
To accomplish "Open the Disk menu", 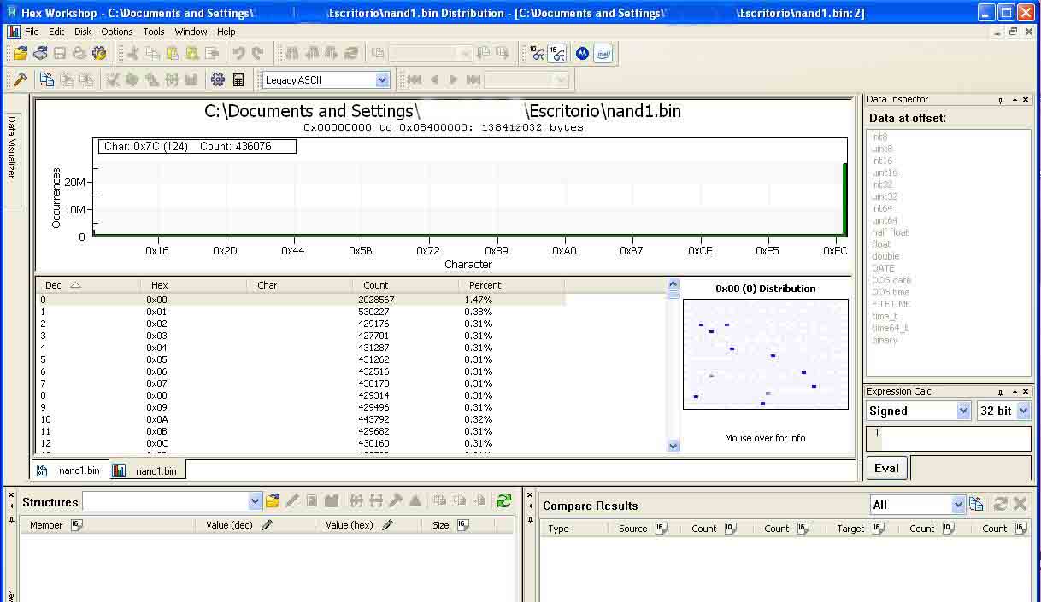I will 83,32.
